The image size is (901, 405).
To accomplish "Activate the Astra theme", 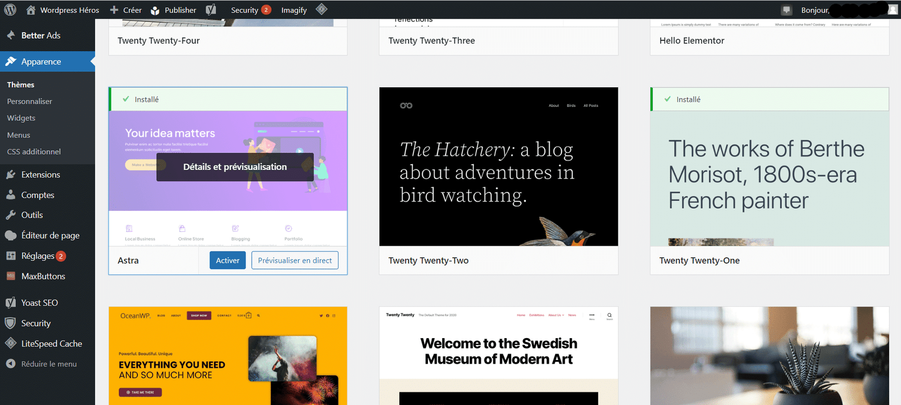I will (228, 260).
